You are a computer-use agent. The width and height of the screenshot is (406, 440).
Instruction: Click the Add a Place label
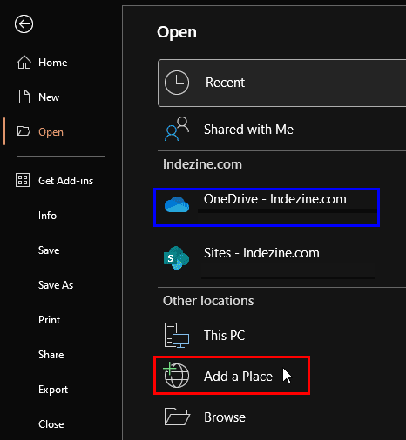[x=238, y=377]
